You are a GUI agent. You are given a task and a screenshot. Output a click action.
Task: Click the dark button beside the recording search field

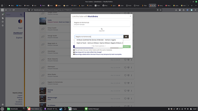(x=126, y=37)
